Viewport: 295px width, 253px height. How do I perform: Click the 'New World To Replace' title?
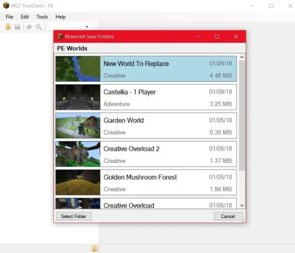click(x=136, y=64)
